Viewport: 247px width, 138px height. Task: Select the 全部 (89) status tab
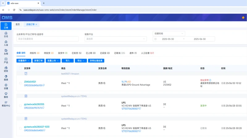point(21,53)
